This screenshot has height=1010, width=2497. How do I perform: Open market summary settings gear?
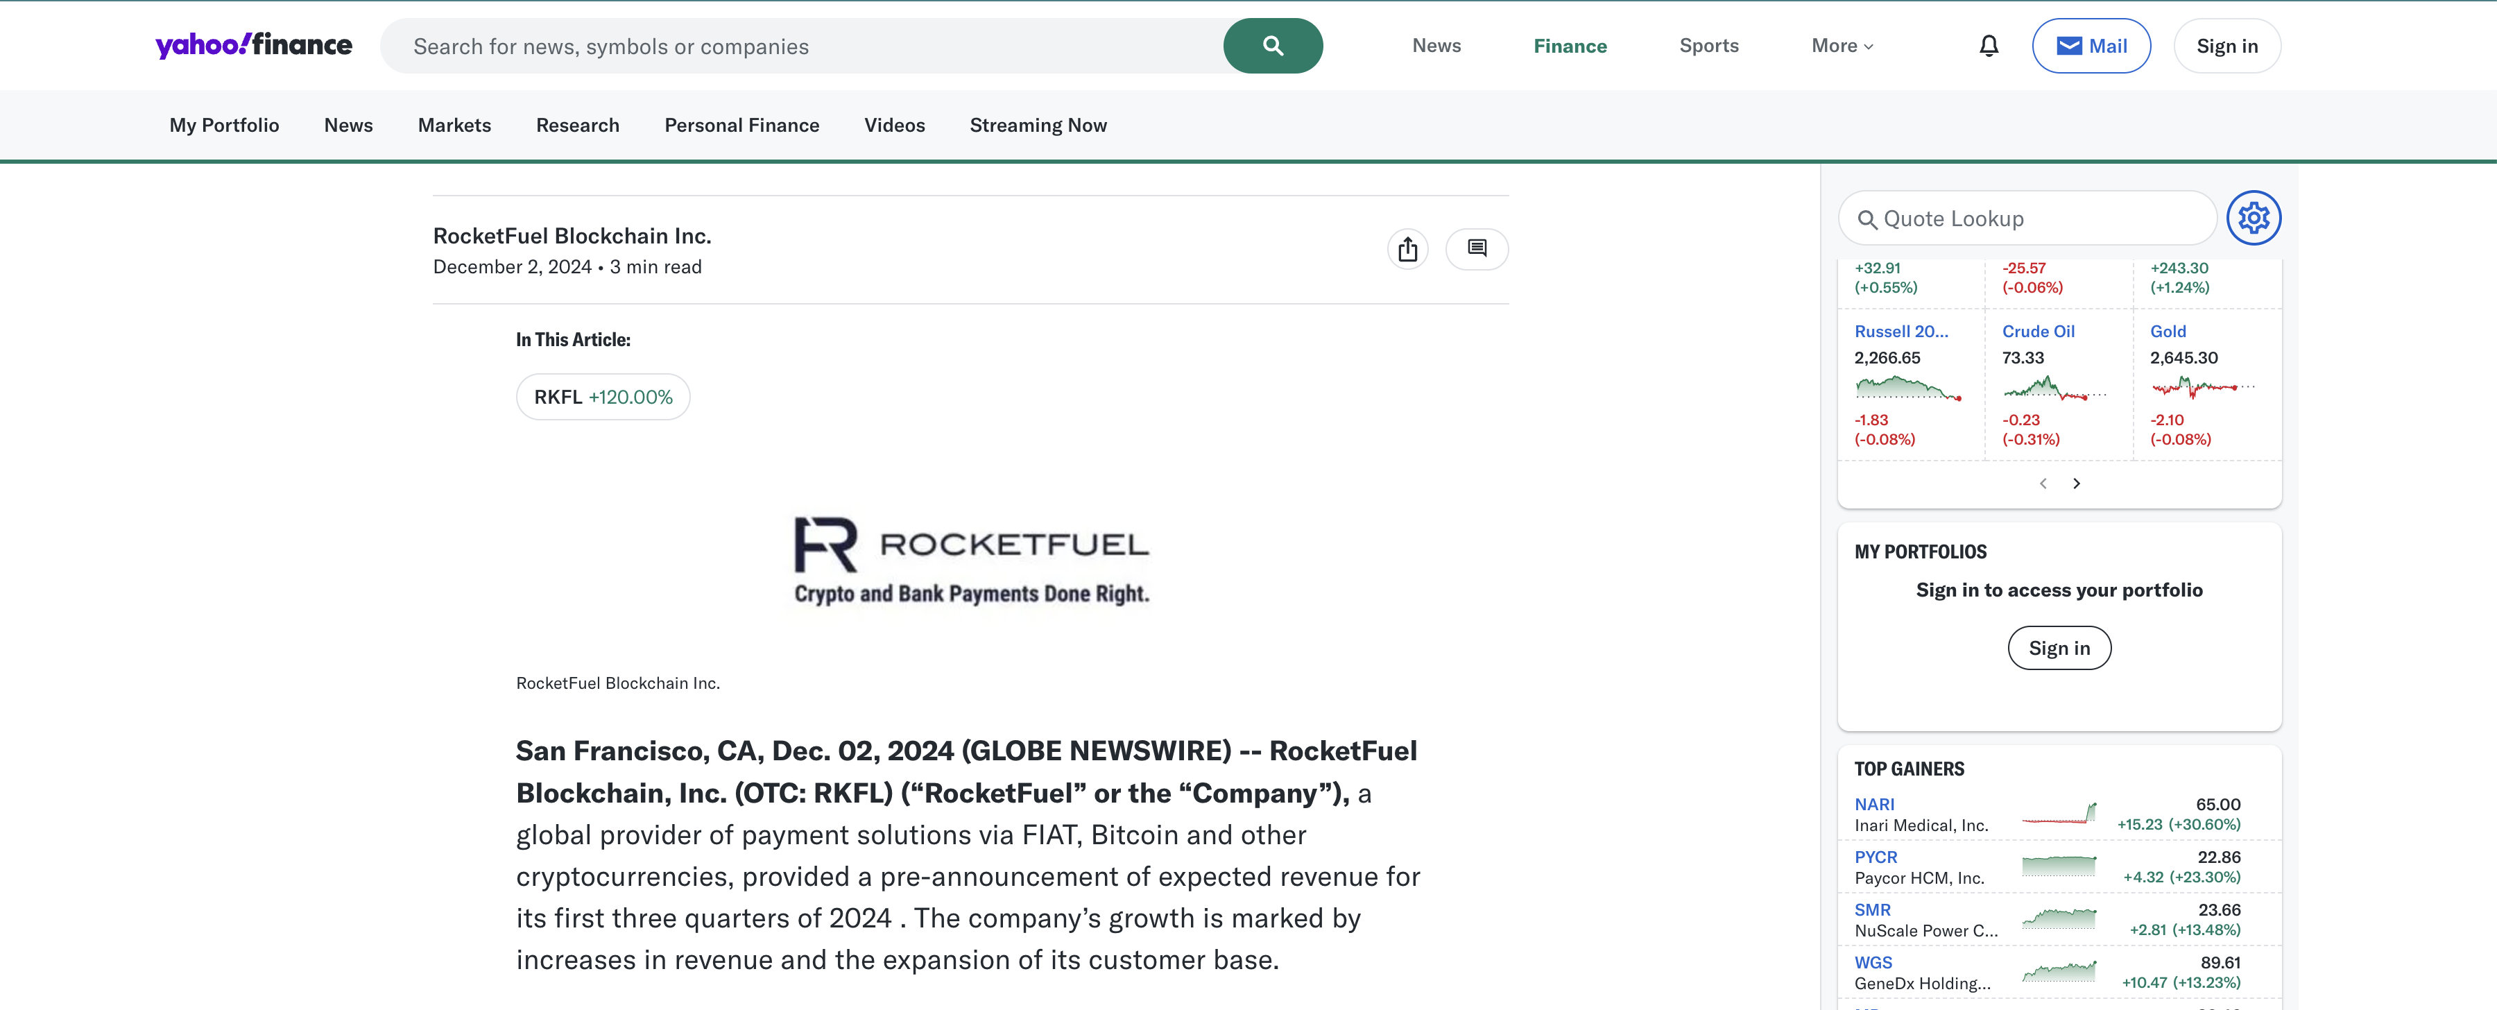tap(2254, 218)
